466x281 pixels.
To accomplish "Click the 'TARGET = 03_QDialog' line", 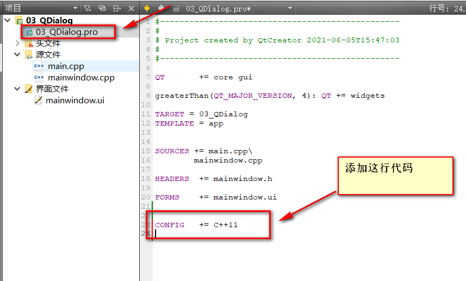I will coord(201,114).
